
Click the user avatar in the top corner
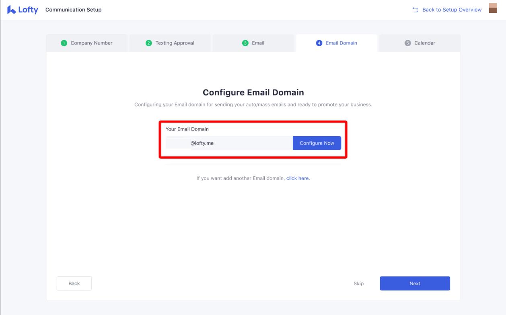(x=493, y=8)
